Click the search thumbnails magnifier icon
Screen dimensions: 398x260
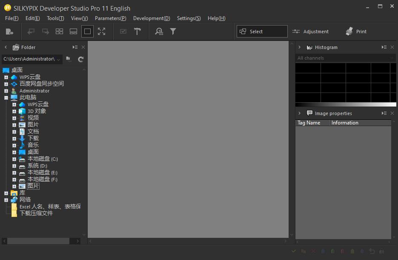[159, 32]
